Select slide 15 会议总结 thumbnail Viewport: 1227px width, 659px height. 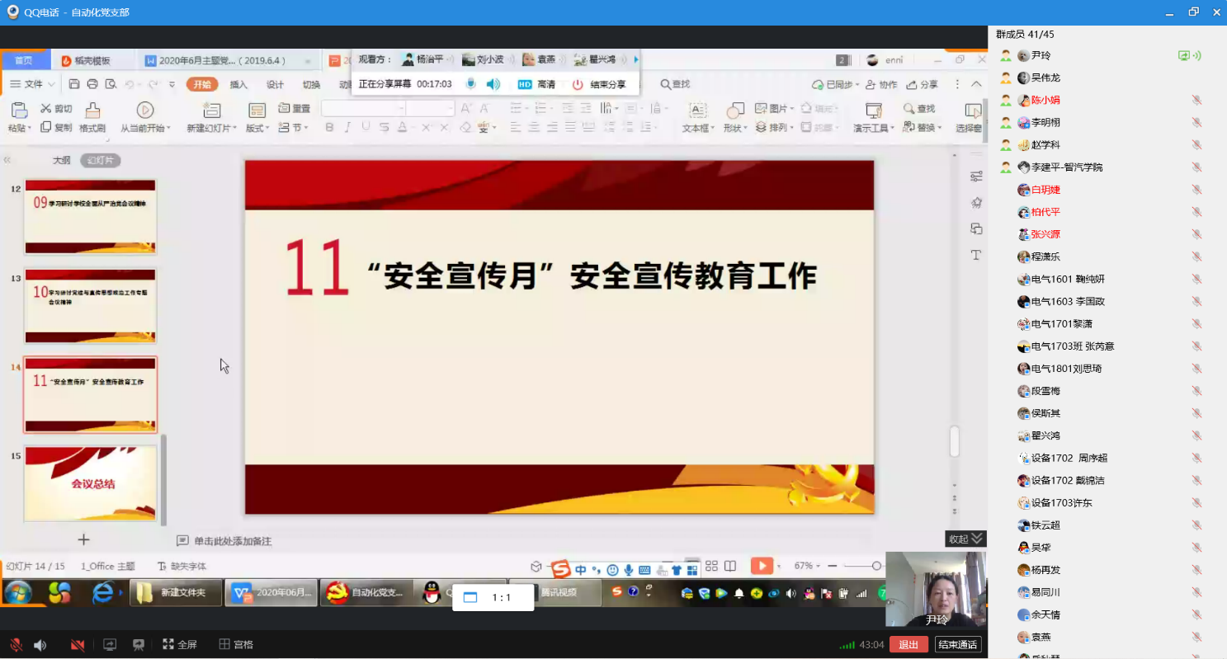point(90,483)
